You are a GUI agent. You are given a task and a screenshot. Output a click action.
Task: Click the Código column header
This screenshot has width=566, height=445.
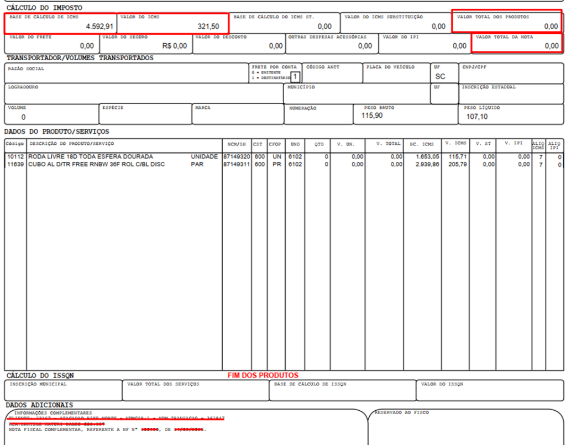(x=15, y=144)
